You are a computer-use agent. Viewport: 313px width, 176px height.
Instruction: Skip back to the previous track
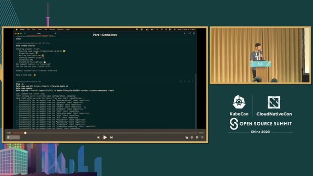pos(98,137)
